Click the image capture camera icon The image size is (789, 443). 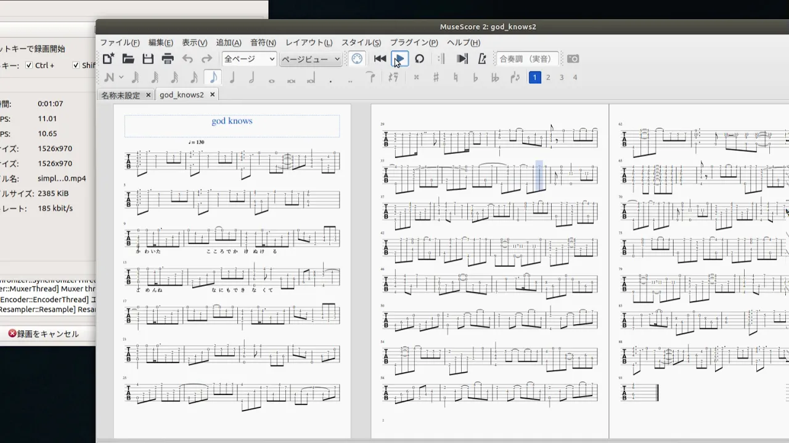coord(573,59)
